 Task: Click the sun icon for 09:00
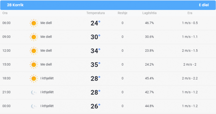pyautogui.click(x=34, y=37)
